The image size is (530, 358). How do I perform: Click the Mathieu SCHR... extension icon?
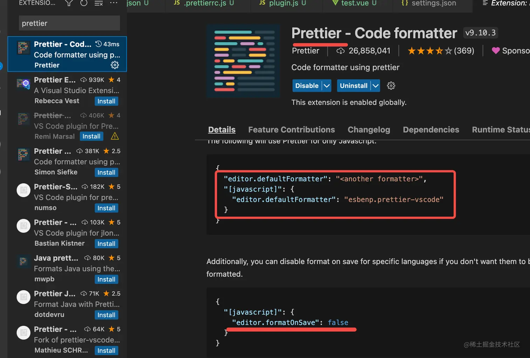(x=23, y=333)
